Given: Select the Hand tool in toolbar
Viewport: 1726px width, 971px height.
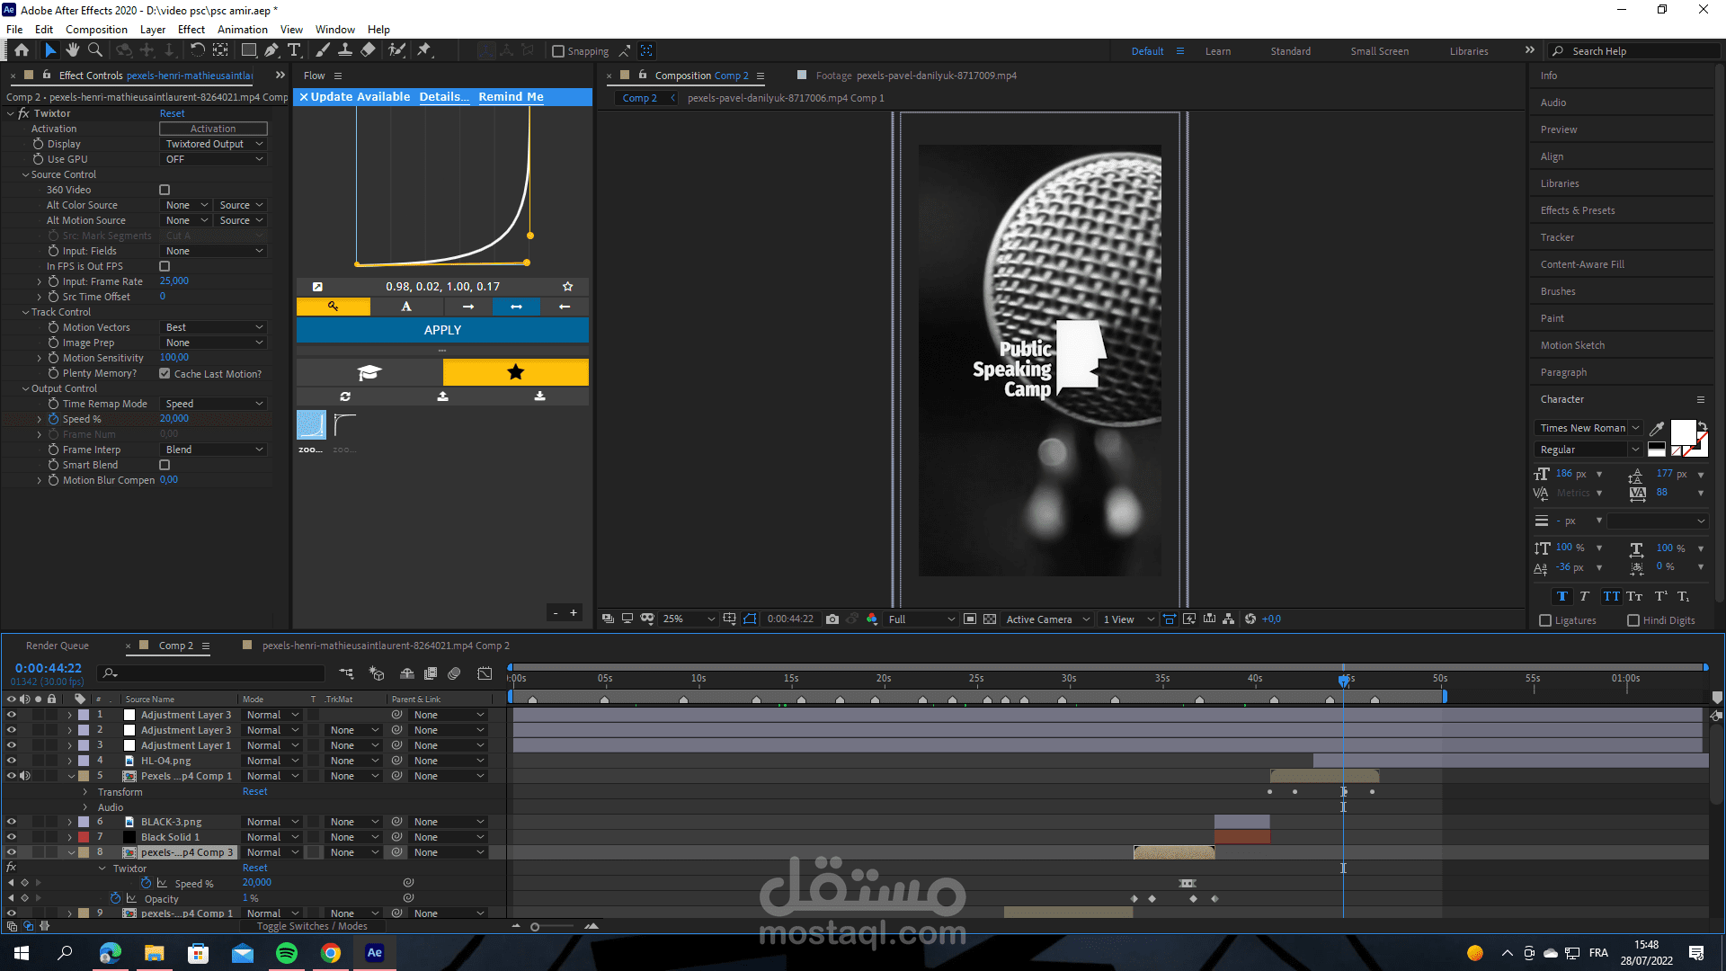Looking at the screenshot, I should tap(73, 50).
